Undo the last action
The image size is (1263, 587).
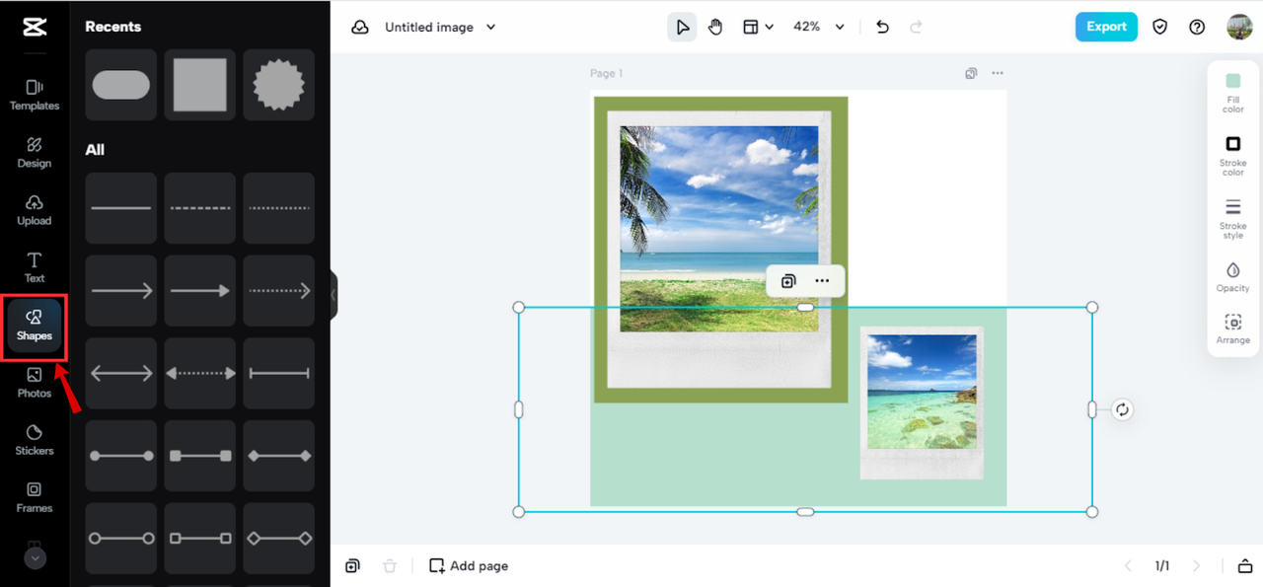pos(882,27)
